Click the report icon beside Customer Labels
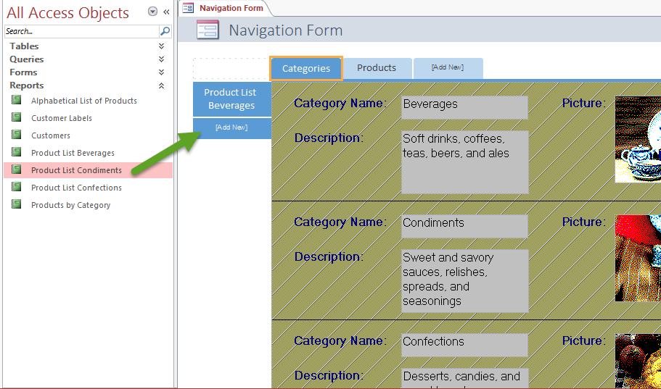661x389 pixels. pos(16,117)
